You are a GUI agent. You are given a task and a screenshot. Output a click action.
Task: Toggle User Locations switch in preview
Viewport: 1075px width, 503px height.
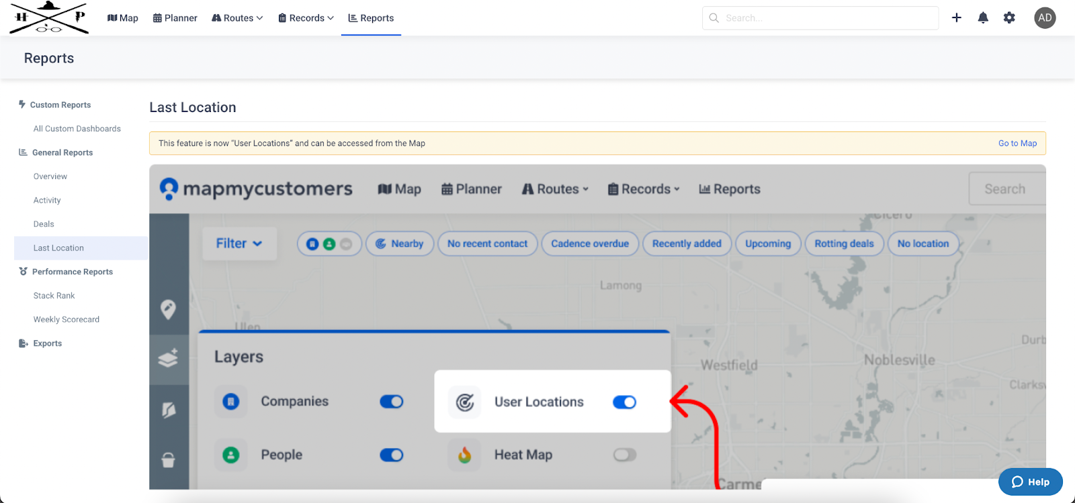click(x=624, y=402)
